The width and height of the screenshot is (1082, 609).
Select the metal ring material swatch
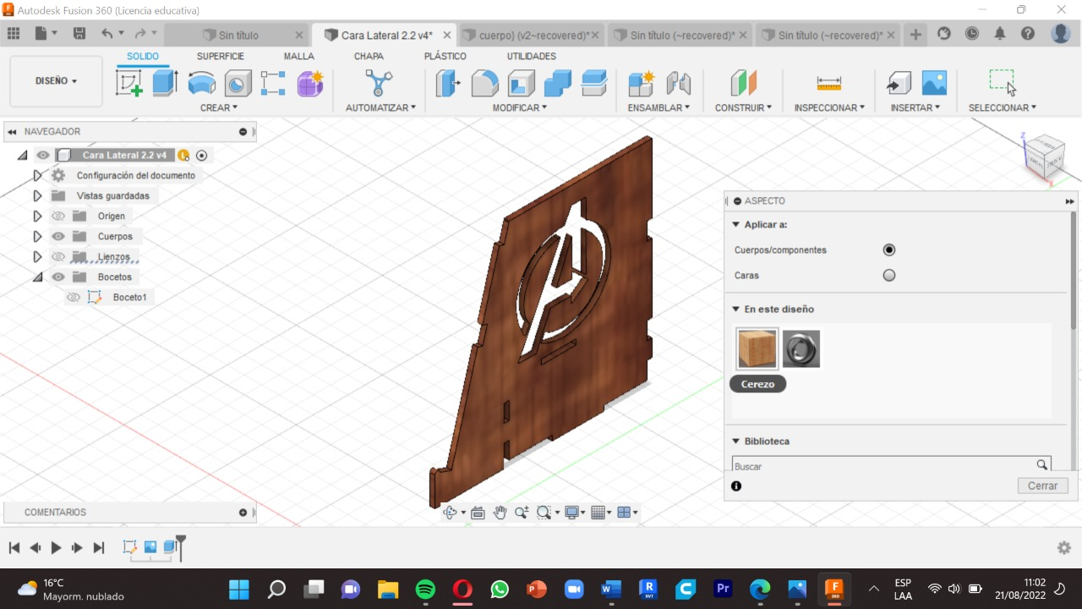[801, 348]
